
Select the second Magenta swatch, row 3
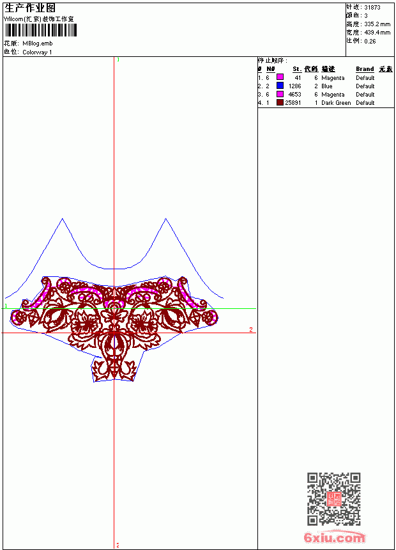click(280, 94)
